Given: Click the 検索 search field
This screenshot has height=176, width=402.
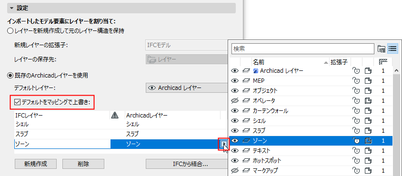Looking at the screenshot, I should pos(303,49).
